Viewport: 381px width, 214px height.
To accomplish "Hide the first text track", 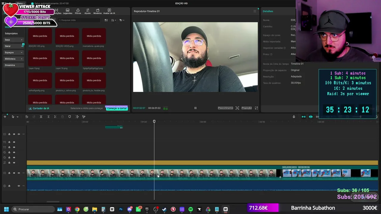I will pyautogui.click(x=14, y=142).
